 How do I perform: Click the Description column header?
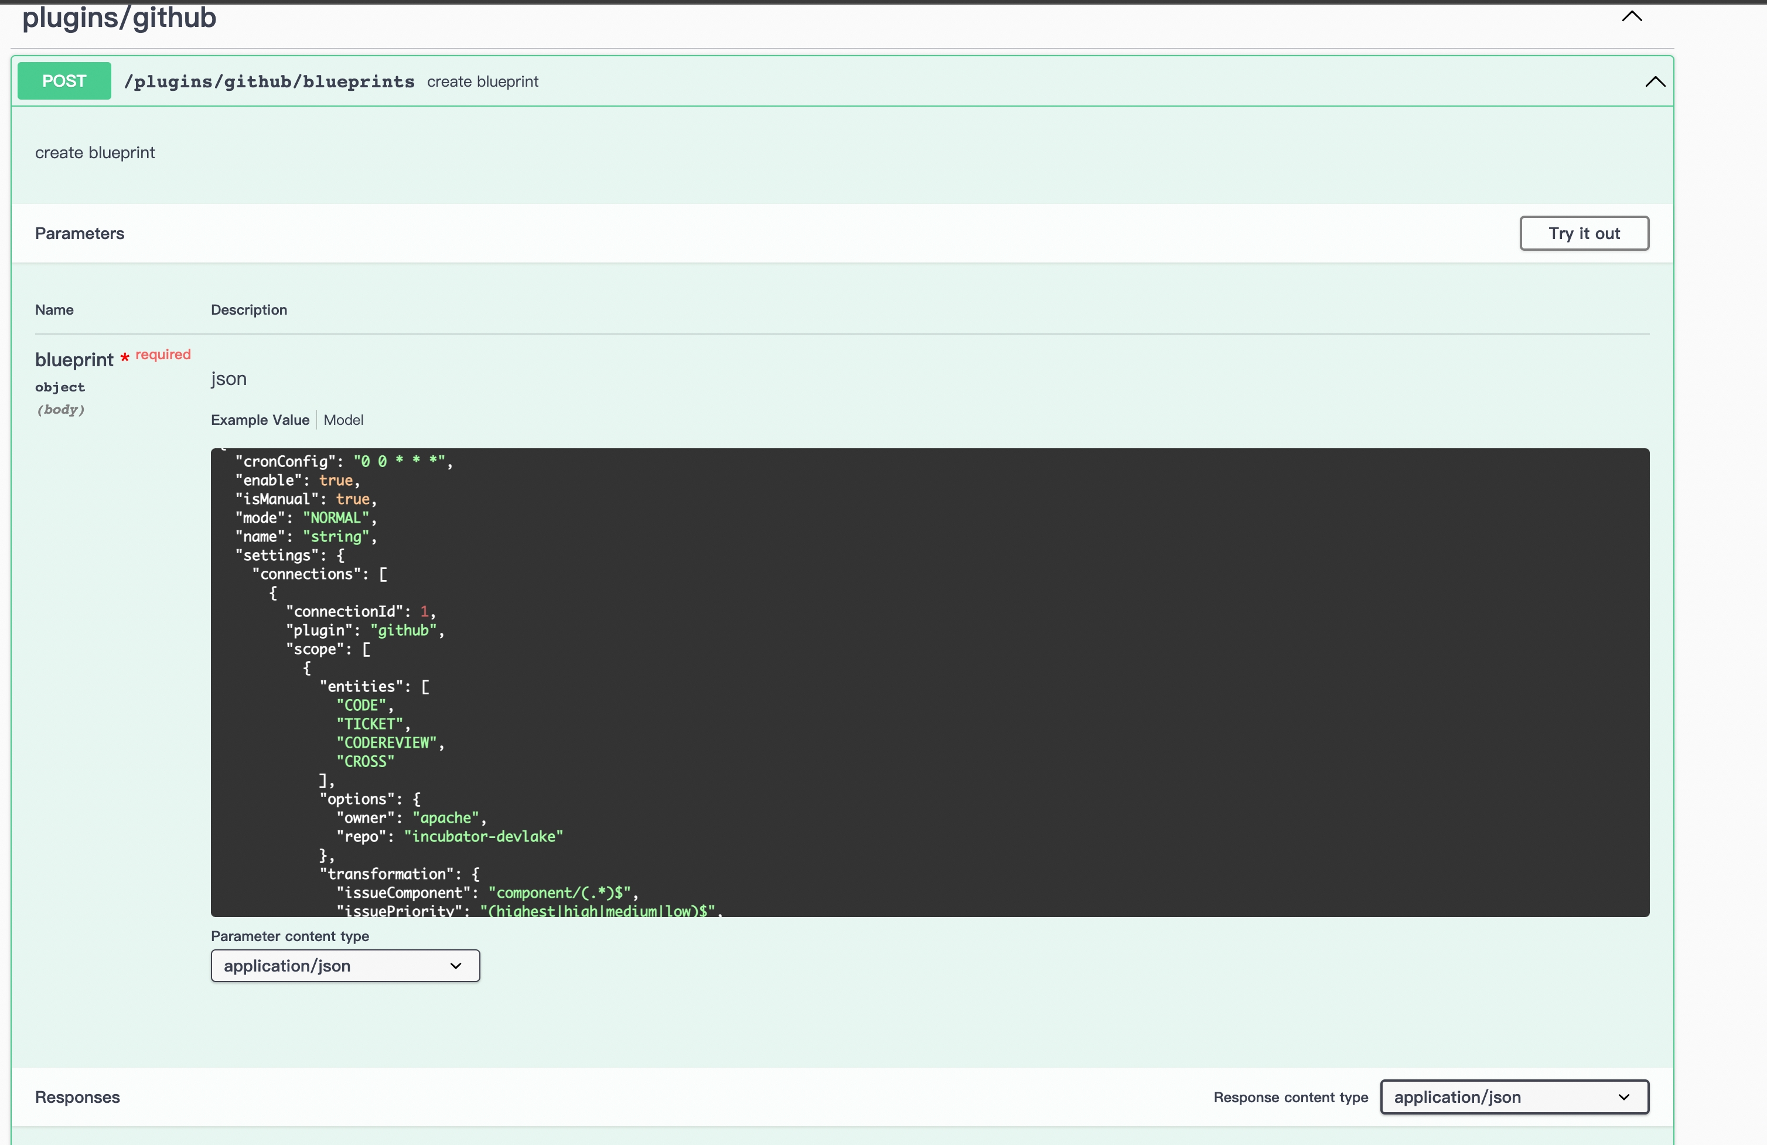[249, 309]
